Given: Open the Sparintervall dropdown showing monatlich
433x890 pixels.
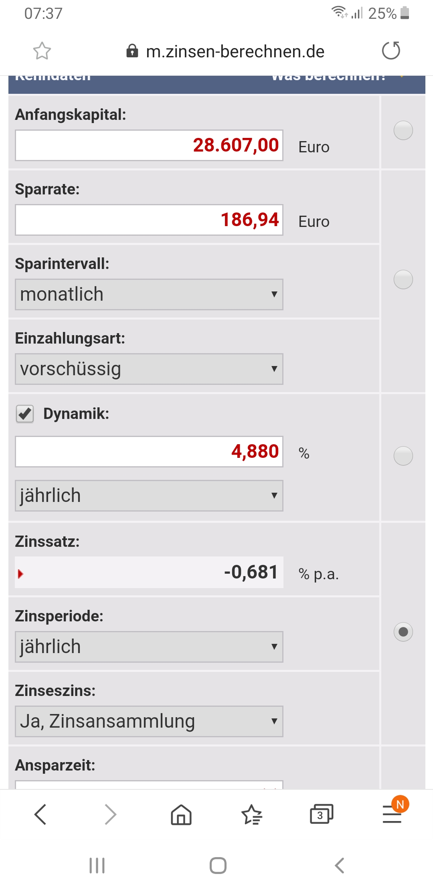Looking at the screenshot, I should [x=149, y=294].
